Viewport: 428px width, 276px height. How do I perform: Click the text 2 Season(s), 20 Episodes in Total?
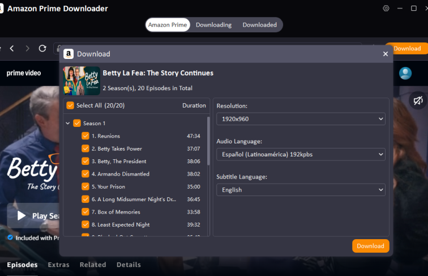tap(148, 88)
